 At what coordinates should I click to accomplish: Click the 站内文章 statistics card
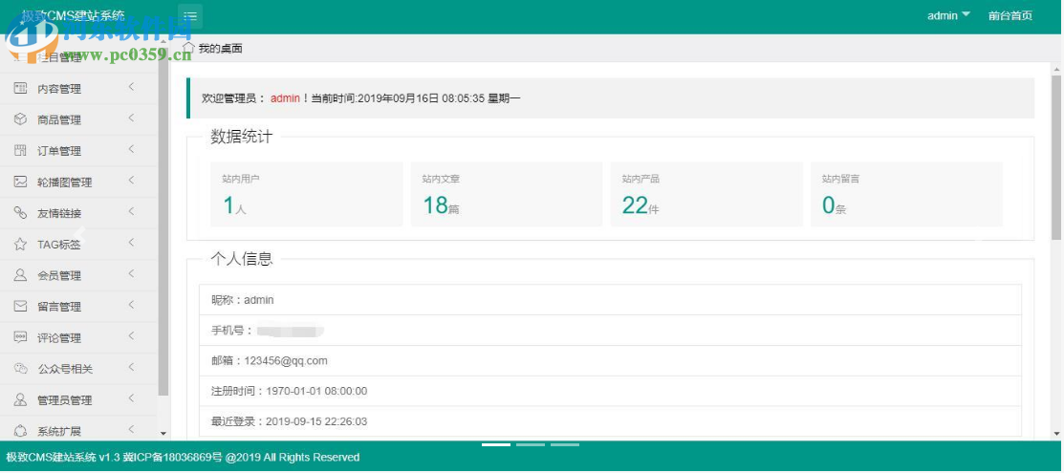coord(507,194)
